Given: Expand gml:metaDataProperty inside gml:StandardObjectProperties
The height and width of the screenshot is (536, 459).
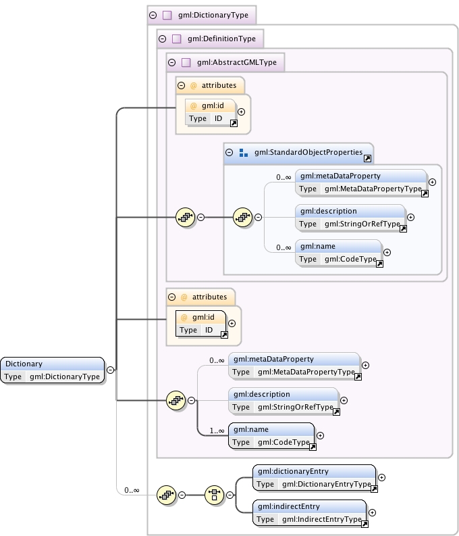Looking at the screenshot, I should point(433,182).
